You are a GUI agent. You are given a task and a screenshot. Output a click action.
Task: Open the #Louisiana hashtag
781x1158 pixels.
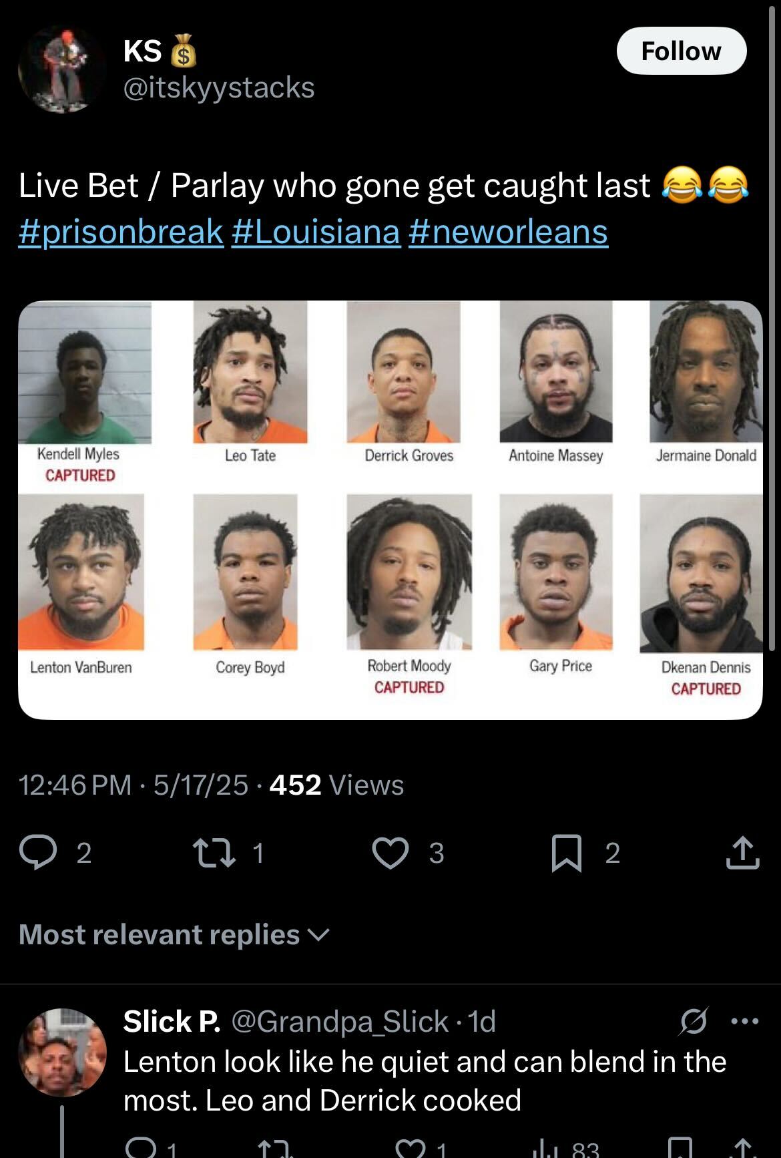click(316, 232)
